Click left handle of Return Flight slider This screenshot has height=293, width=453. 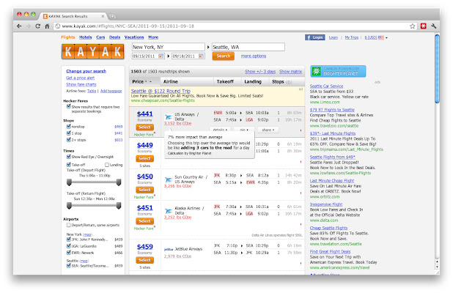coord(69,206)
